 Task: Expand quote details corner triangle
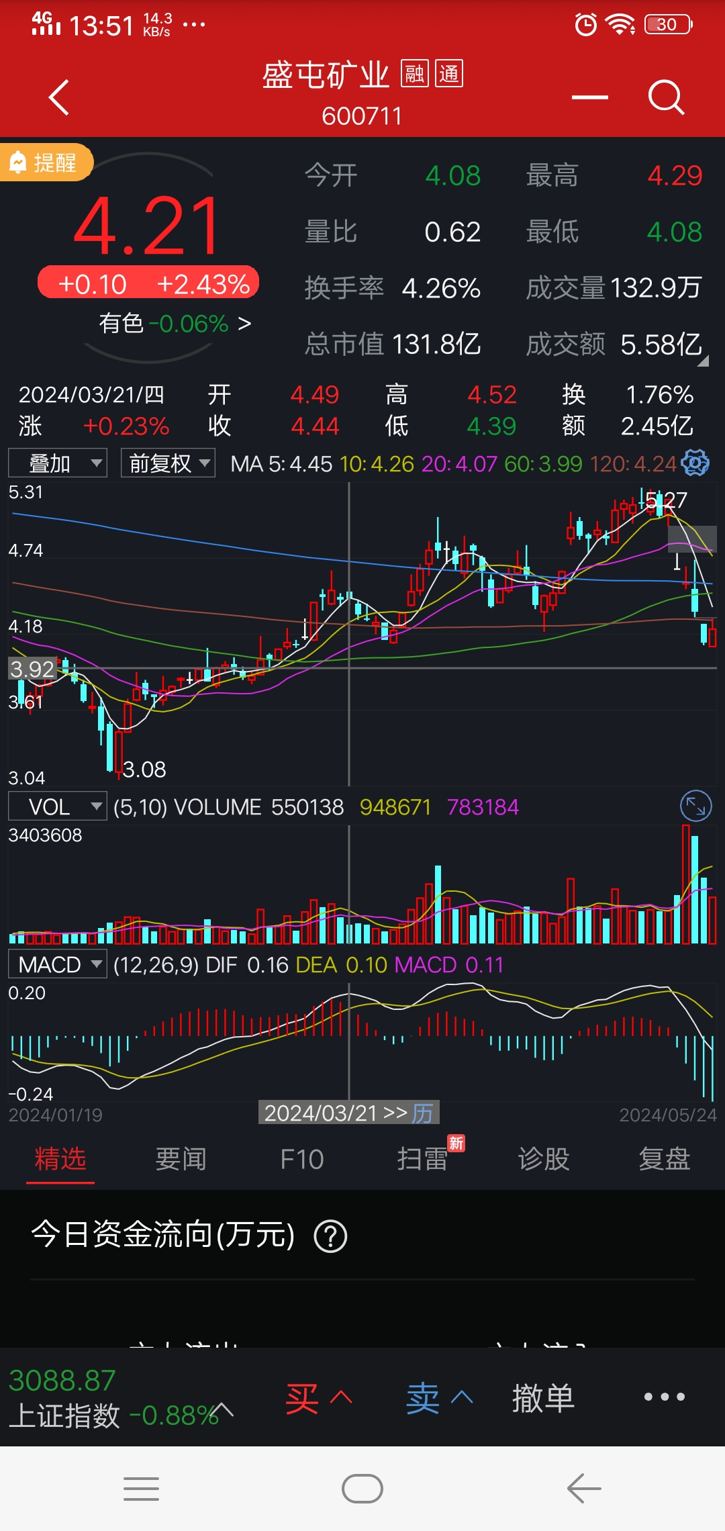pos(703,361)
